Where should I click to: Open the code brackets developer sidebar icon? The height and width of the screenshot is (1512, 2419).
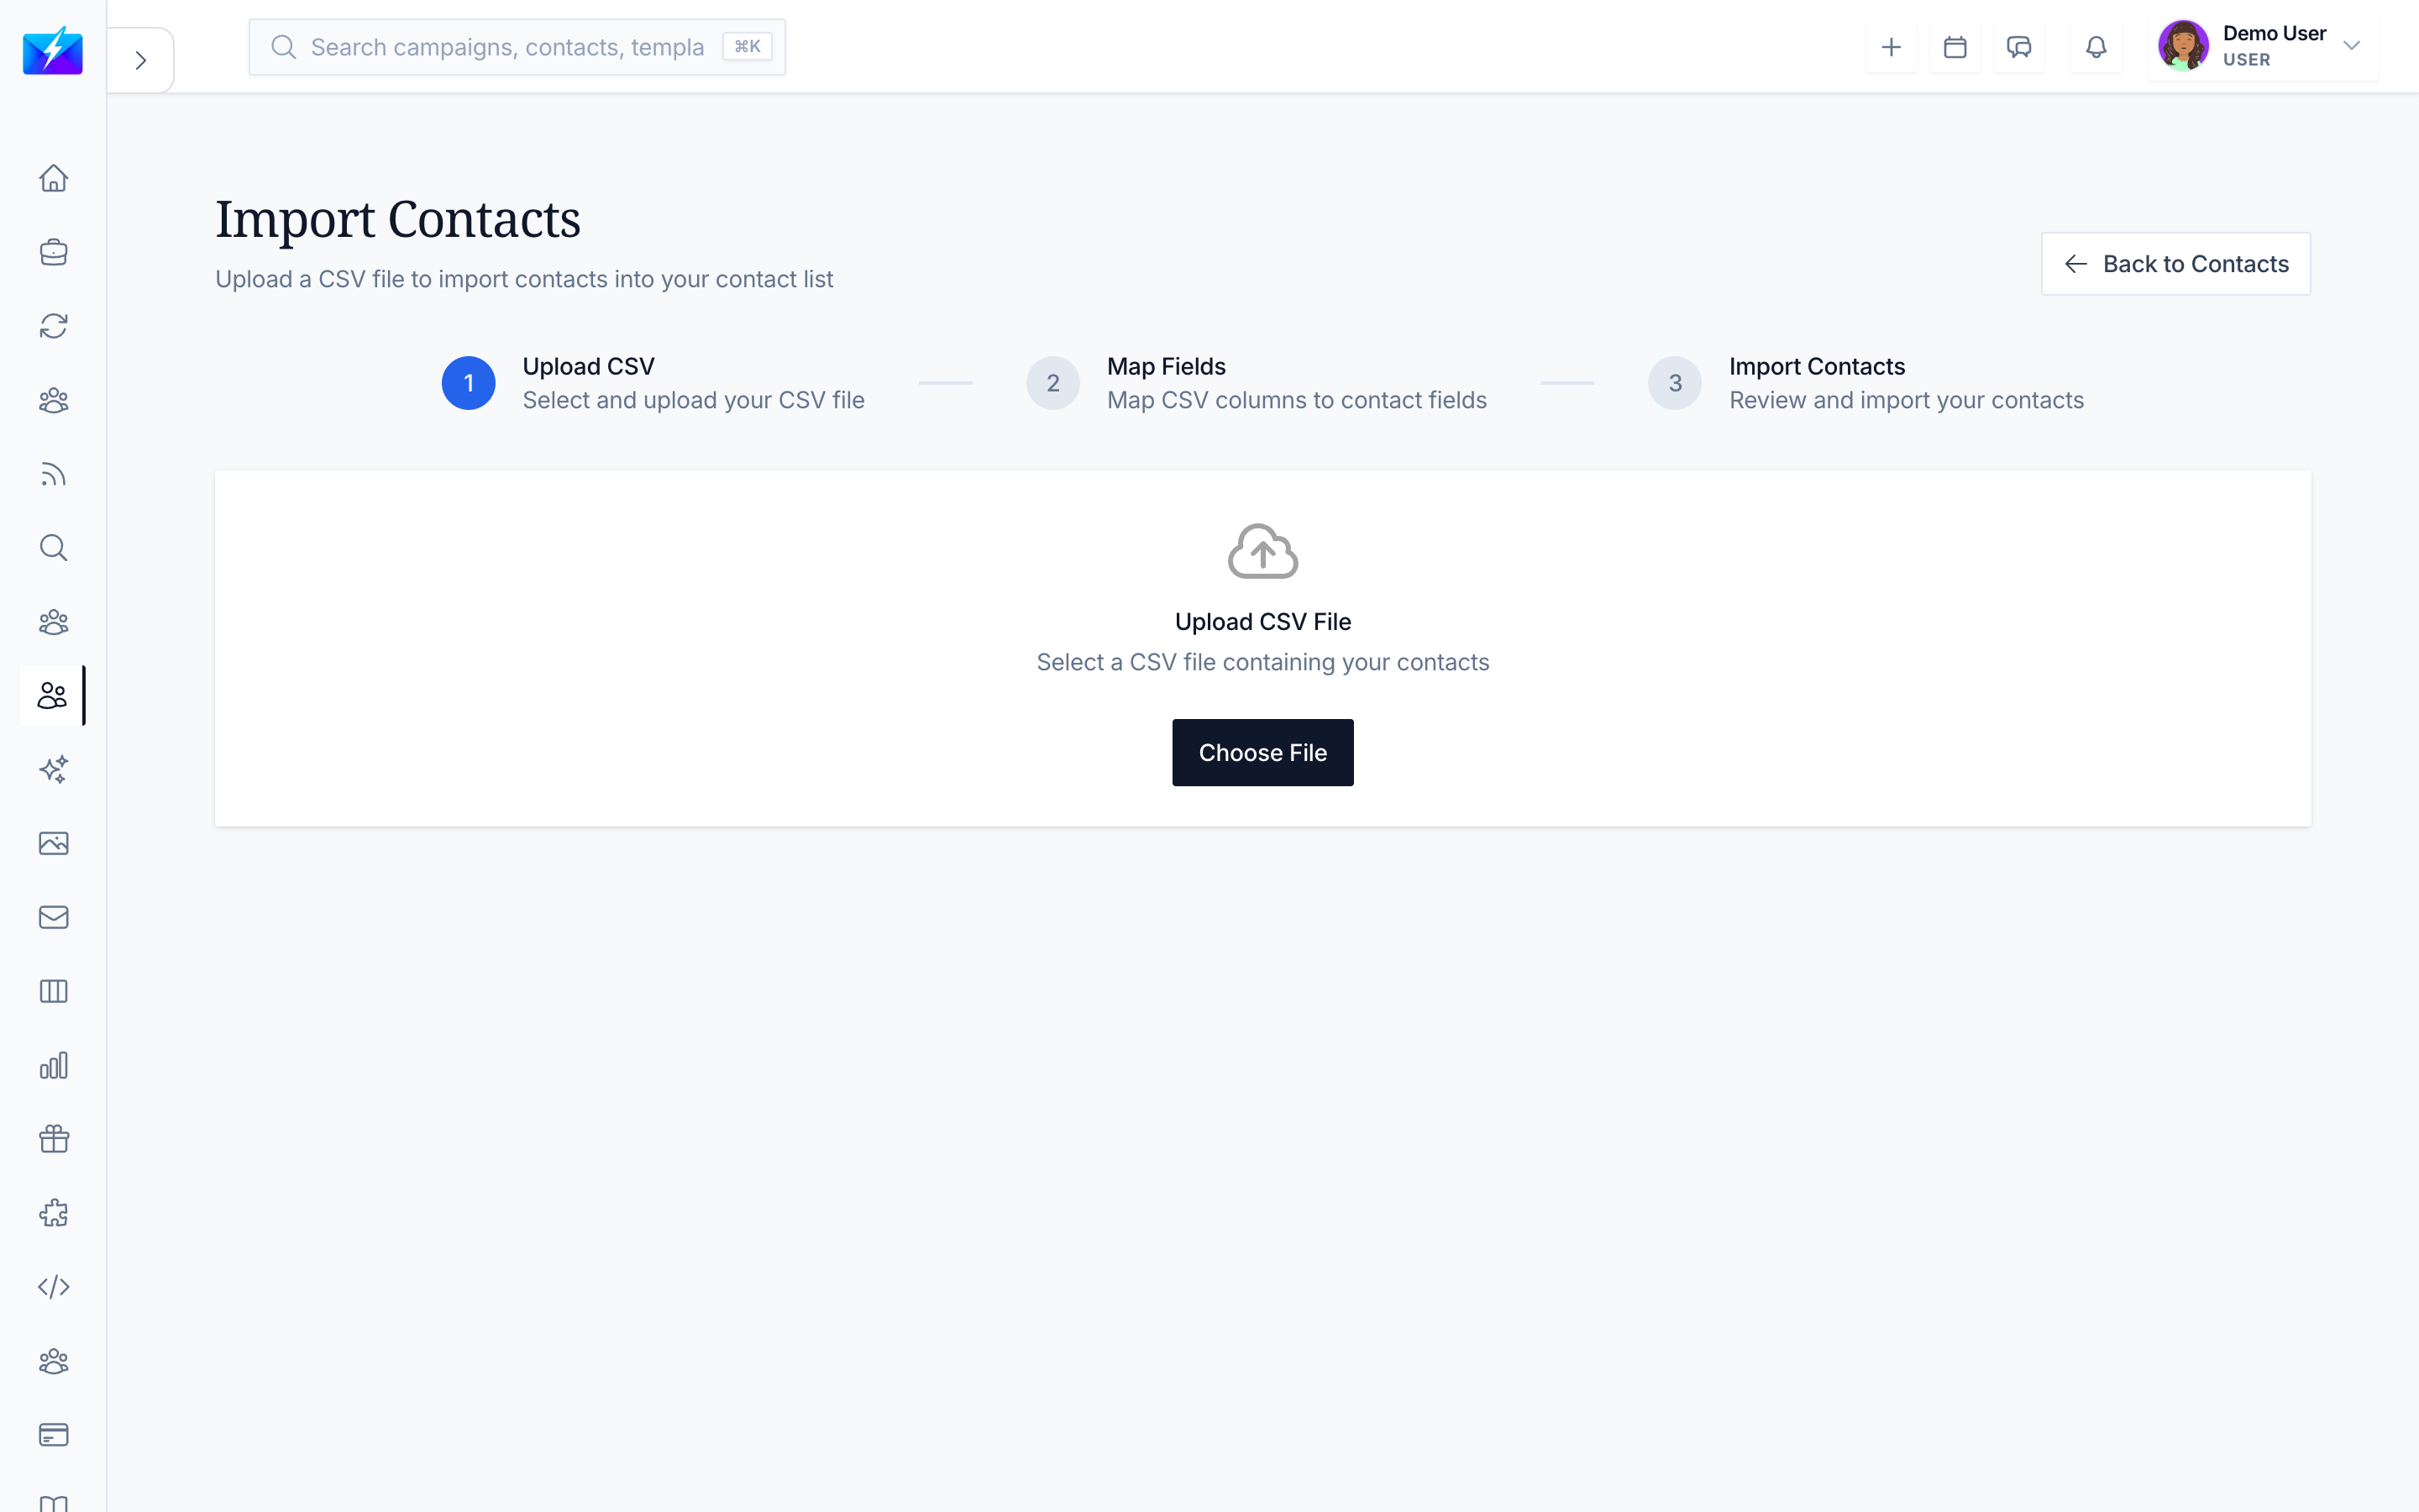tap(53, 1287)
